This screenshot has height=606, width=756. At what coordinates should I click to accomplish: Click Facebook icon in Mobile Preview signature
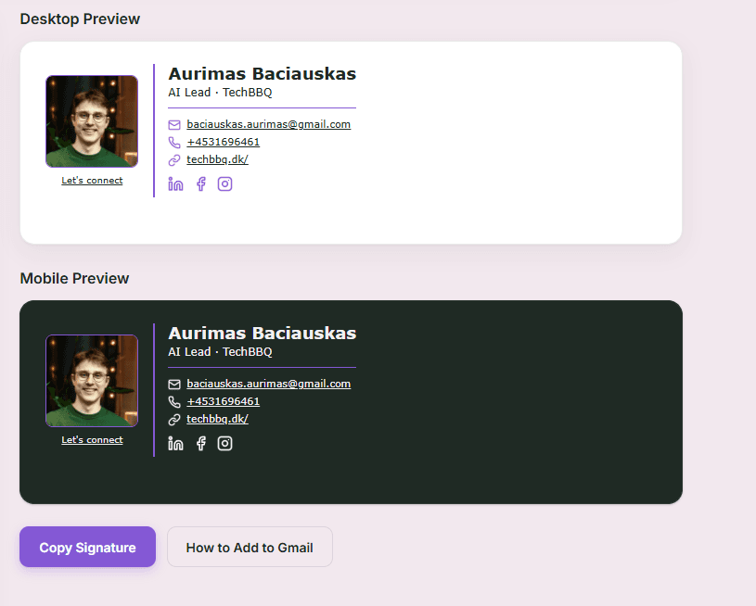pyautogui.click(x=201, y=444)
